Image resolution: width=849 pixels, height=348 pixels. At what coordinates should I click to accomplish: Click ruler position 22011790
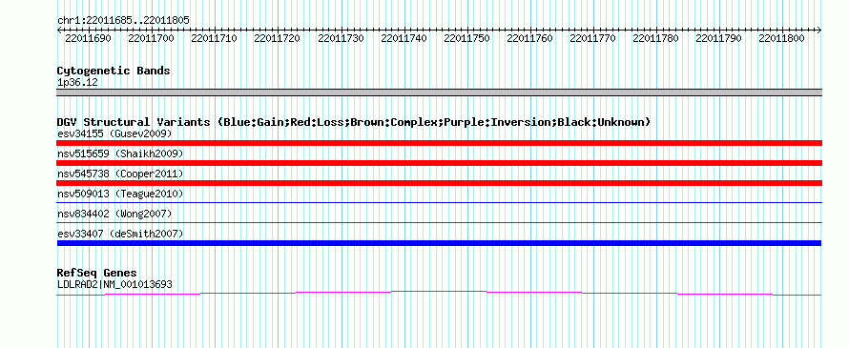pos(719,39)
